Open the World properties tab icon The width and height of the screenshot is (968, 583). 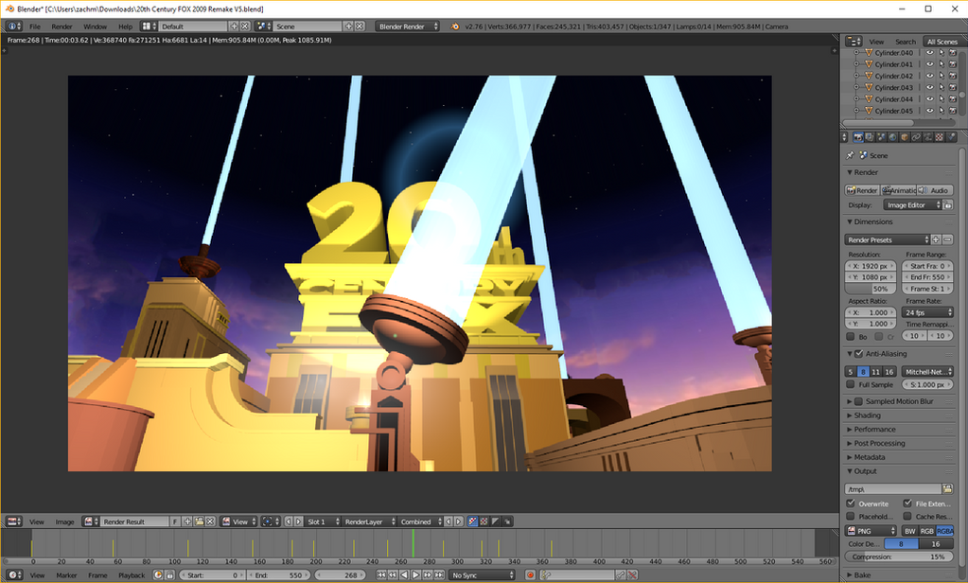tap(892, 137)
